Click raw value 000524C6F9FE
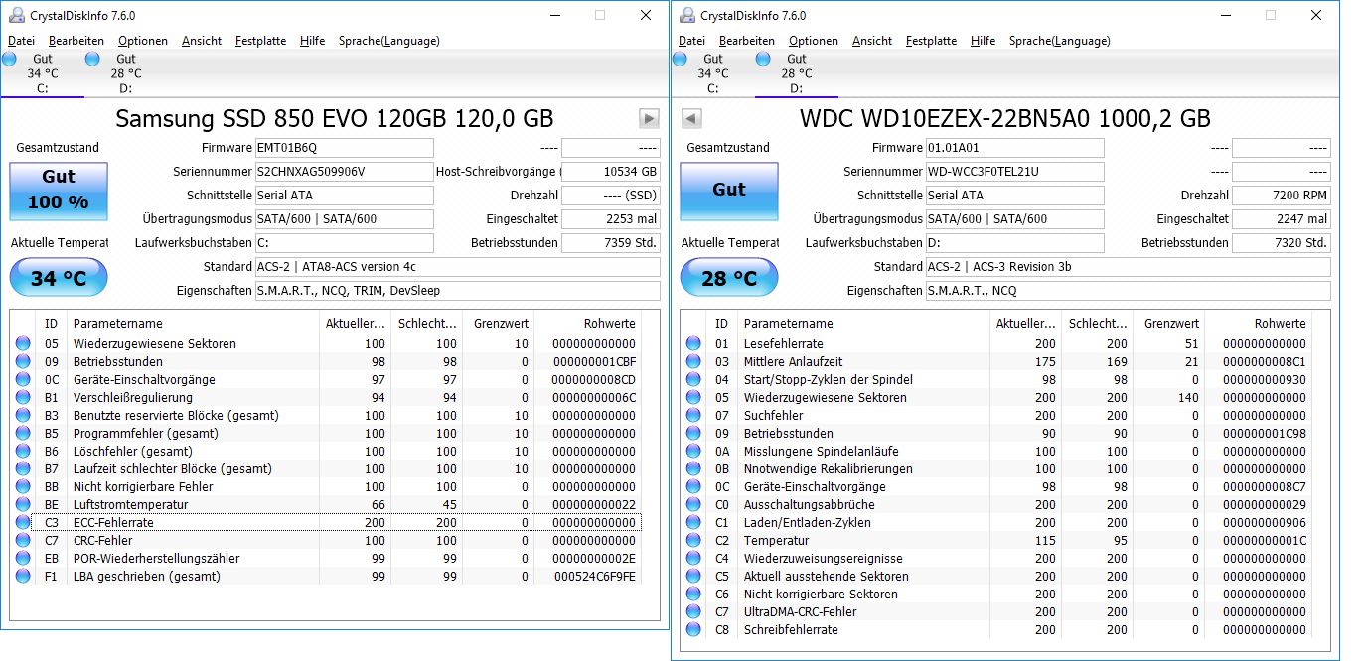Image resolution: width=1365 pixels, height=661 pixels. (x=594, y=577)
